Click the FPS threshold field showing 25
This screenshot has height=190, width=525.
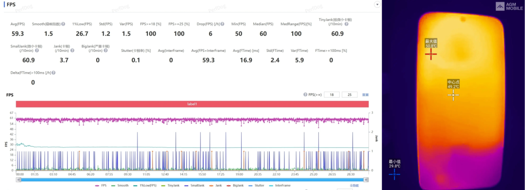click(350, 95)
